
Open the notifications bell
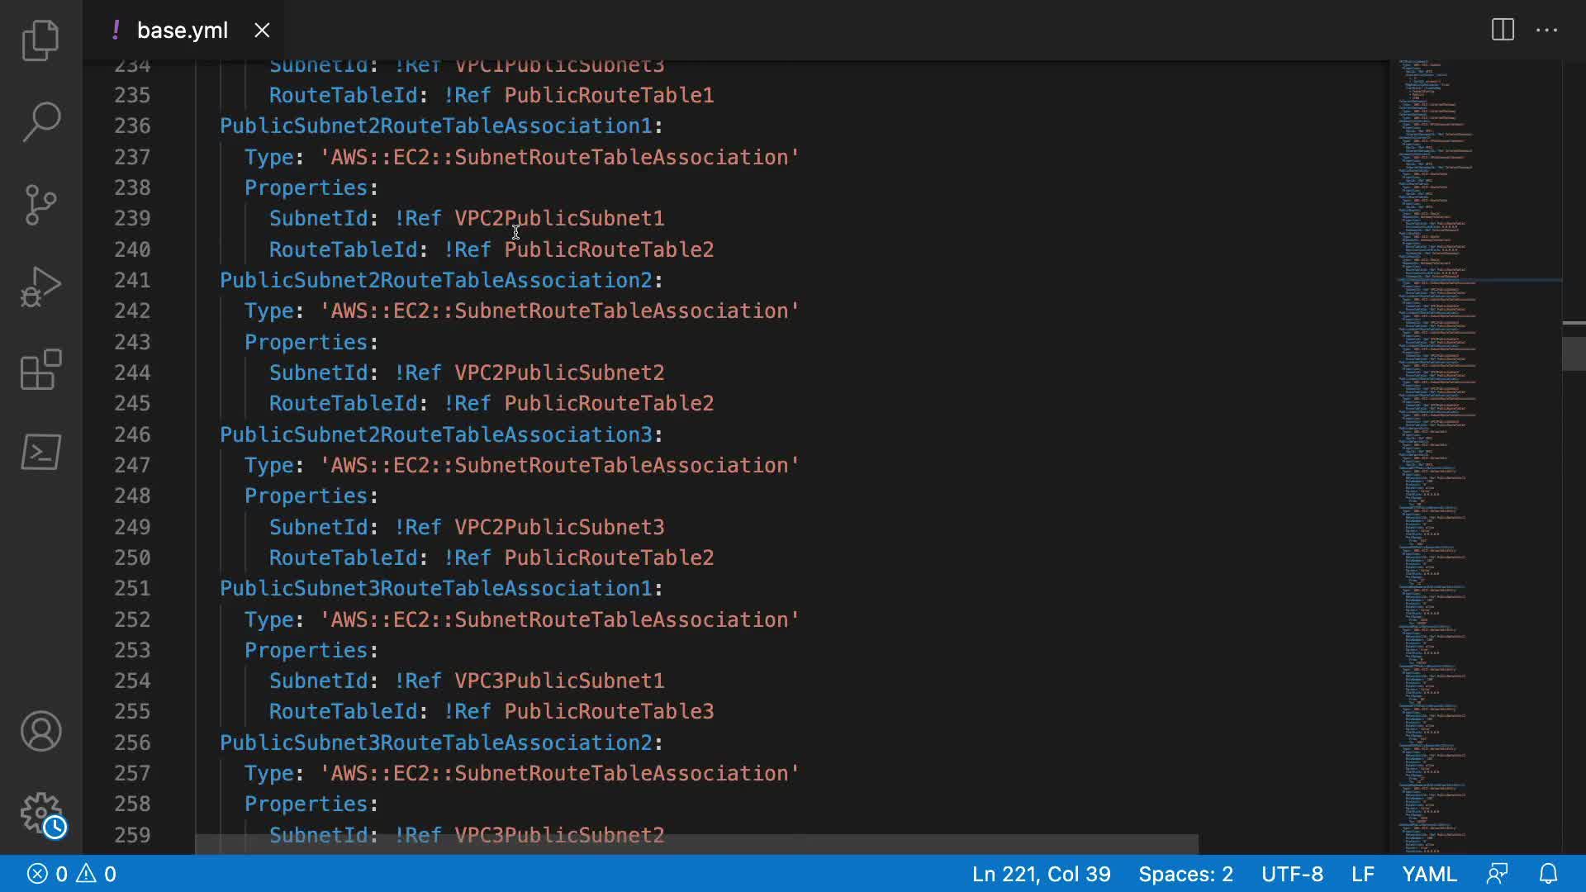(x=1548, y=874)
